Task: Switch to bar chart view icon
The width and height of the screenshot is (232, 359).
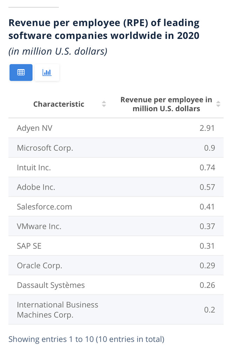Action: pyautogui.click(x=47, y=72)
